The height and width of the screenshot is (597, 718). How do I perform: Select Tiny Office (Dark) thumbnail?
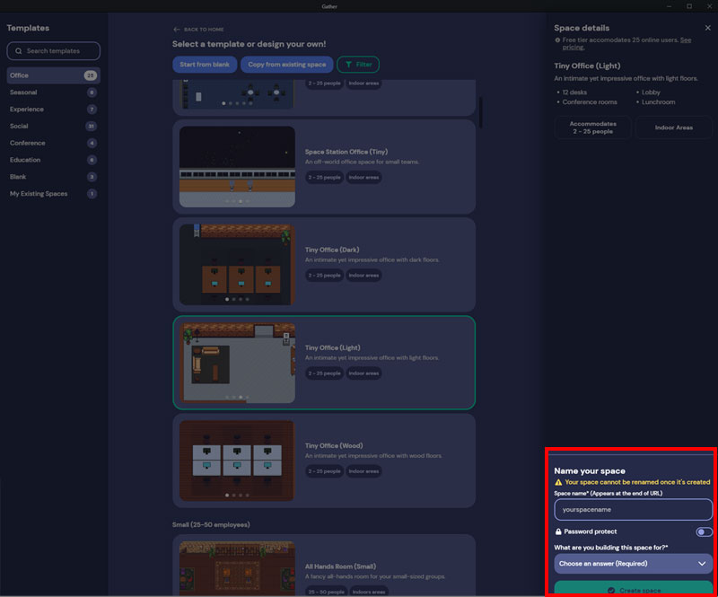pyautogui.click(x=237, y=265)
